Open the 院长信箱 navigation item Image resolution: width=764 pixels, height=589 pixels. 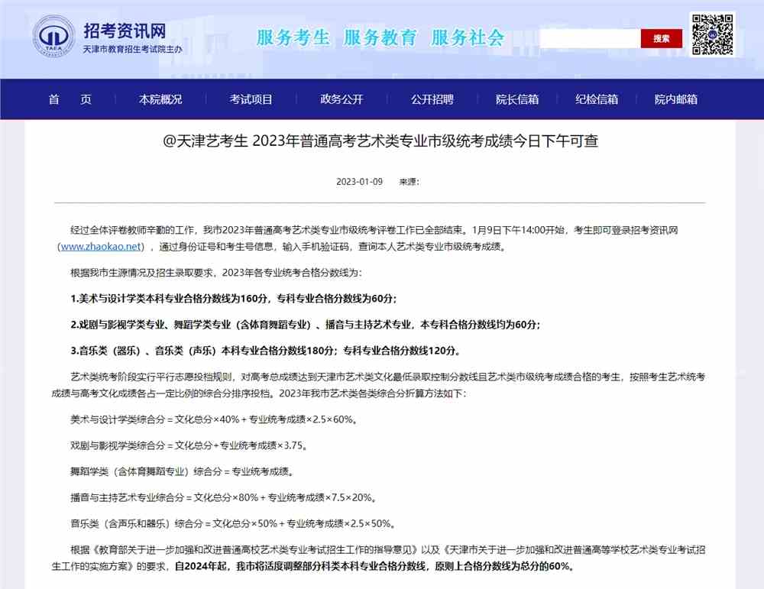(517, 99)
